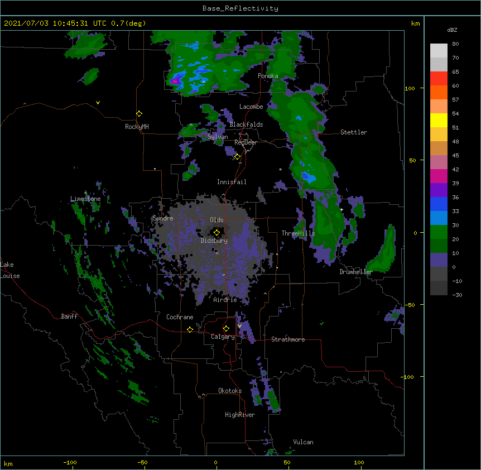Select the dusty pink 42-45 dBZ legend swatch
This screenshot has height=470, width=481.
click(439, 162)
